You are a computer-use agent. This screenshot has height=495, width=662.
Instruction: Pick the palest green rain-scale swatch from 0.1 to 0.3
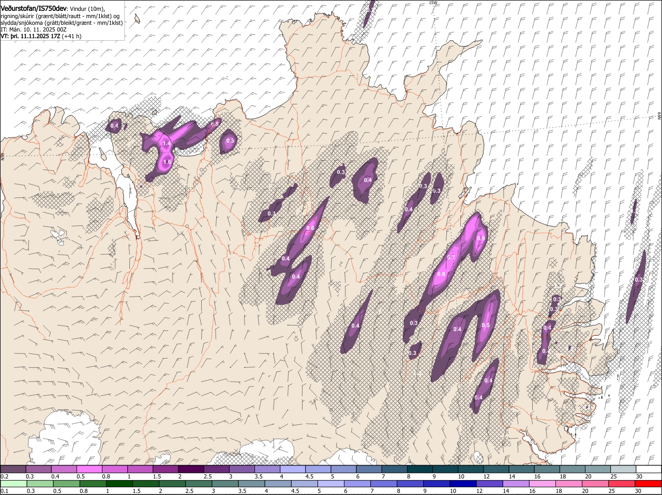13,484
